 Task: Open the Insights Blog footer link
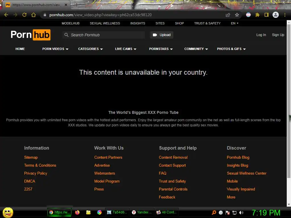click(x=237, y=165)
